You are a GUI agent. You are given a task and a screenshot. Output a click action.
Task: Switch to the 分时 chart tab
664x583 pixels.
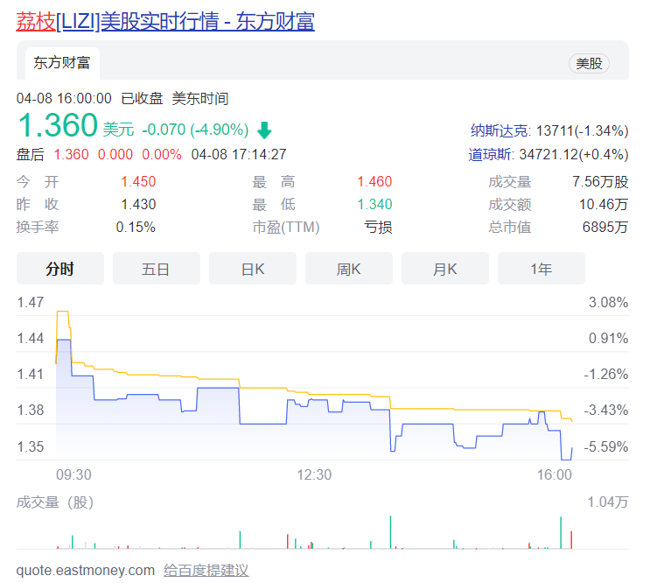[x=60, y=269]
